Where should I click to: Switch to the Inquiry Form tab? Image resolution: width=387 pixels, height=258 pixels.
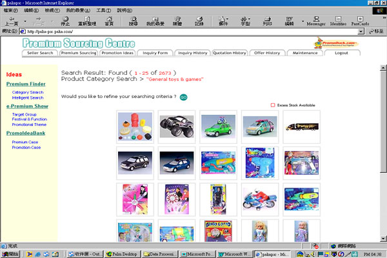pos(155,53)
